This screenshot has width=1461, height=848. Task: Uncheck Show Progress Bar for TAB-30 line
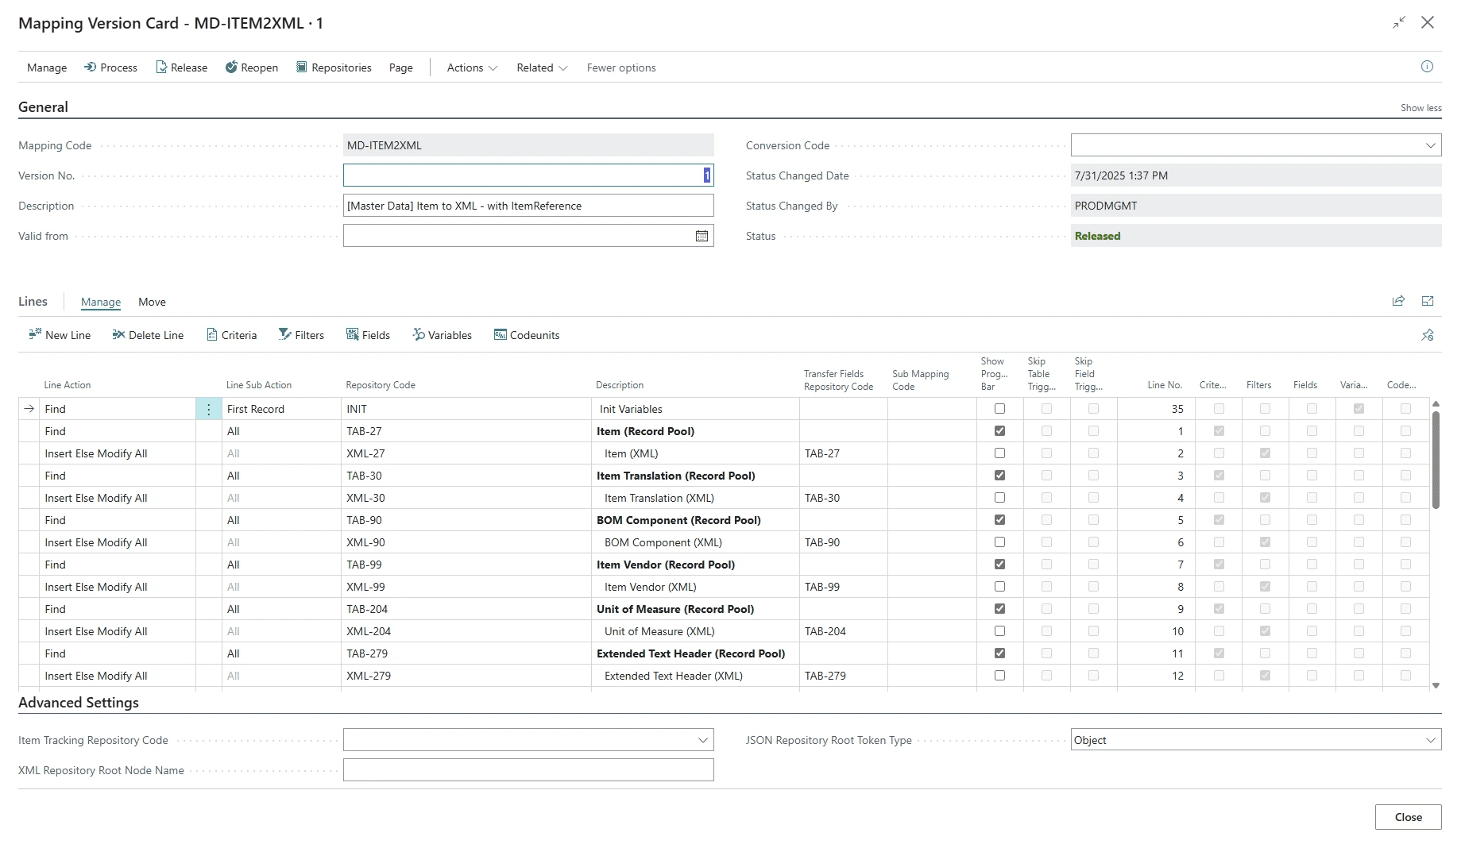point(999,476)
